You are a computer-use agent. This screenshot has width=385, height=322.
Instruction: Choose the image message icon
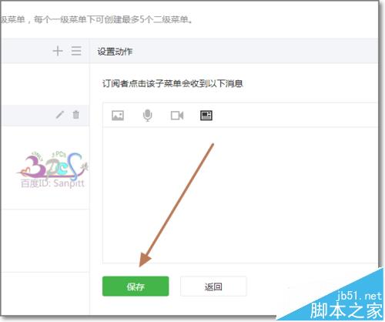click(118, 116)
